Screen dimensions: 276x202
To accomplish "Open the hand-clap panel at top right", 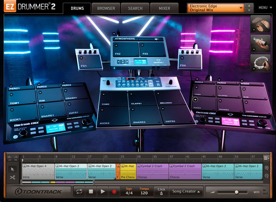I will 260,24.
